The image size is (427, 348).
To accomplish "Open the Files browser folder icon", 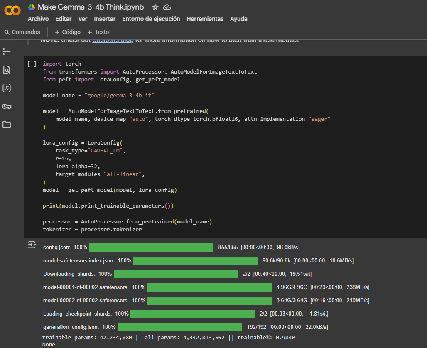I will click(x=6, y=125).
